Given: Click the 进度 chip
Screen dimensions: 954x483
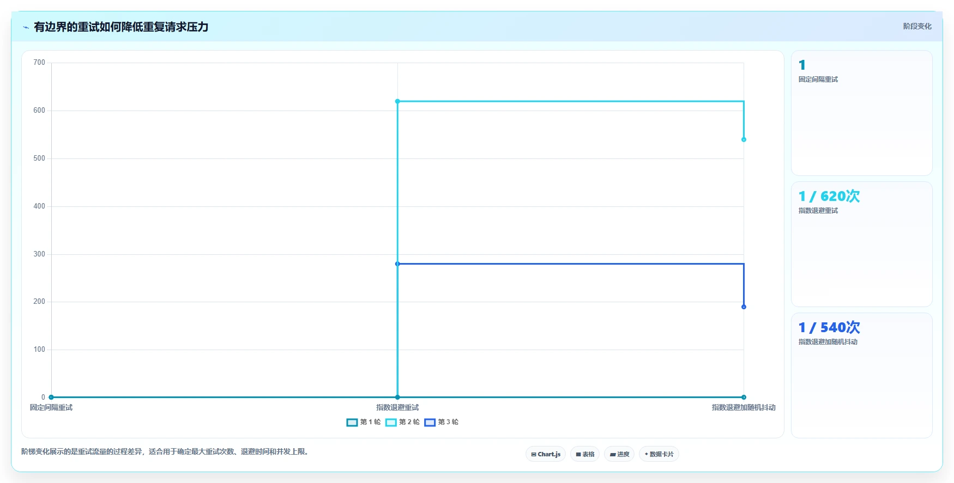Looking at the screenshot, I should point(619,454).
